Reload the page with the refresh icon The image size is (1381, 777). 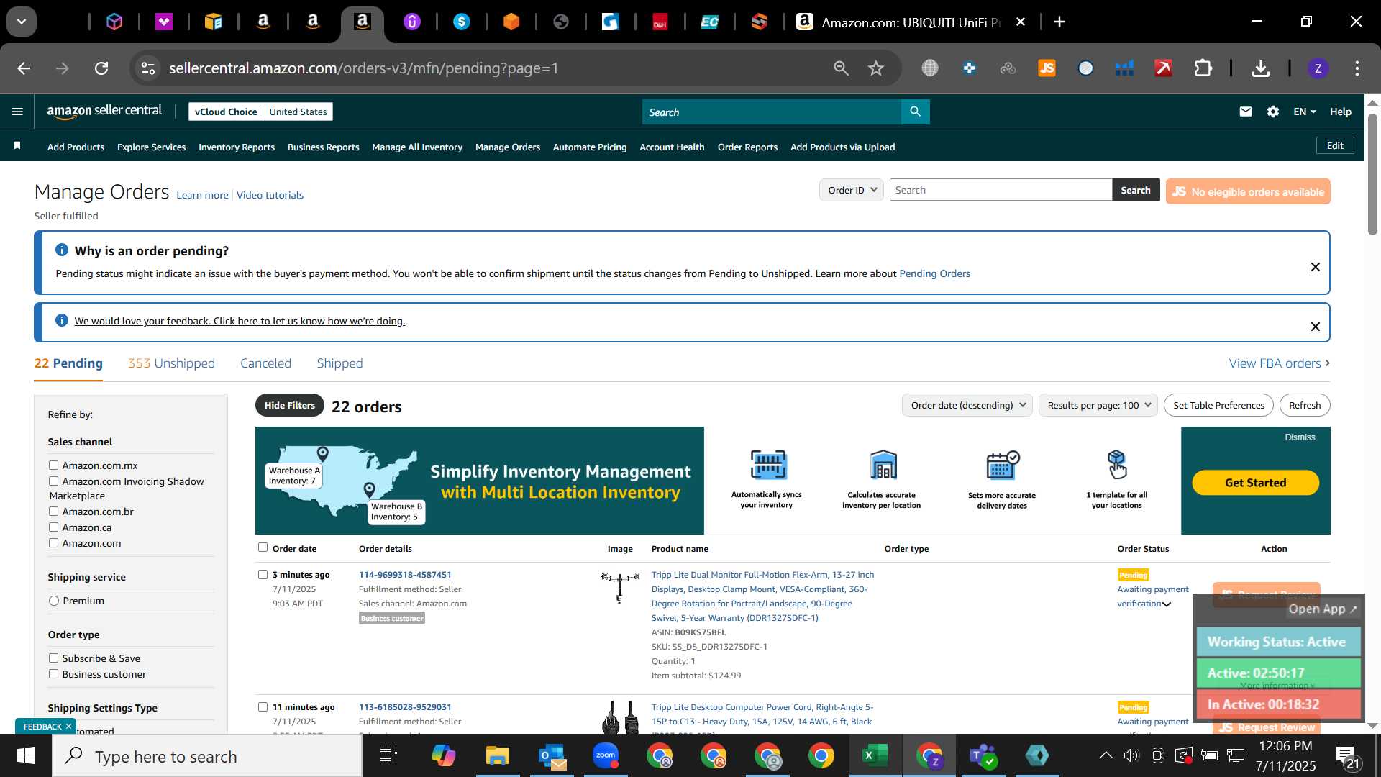(101, 68)
